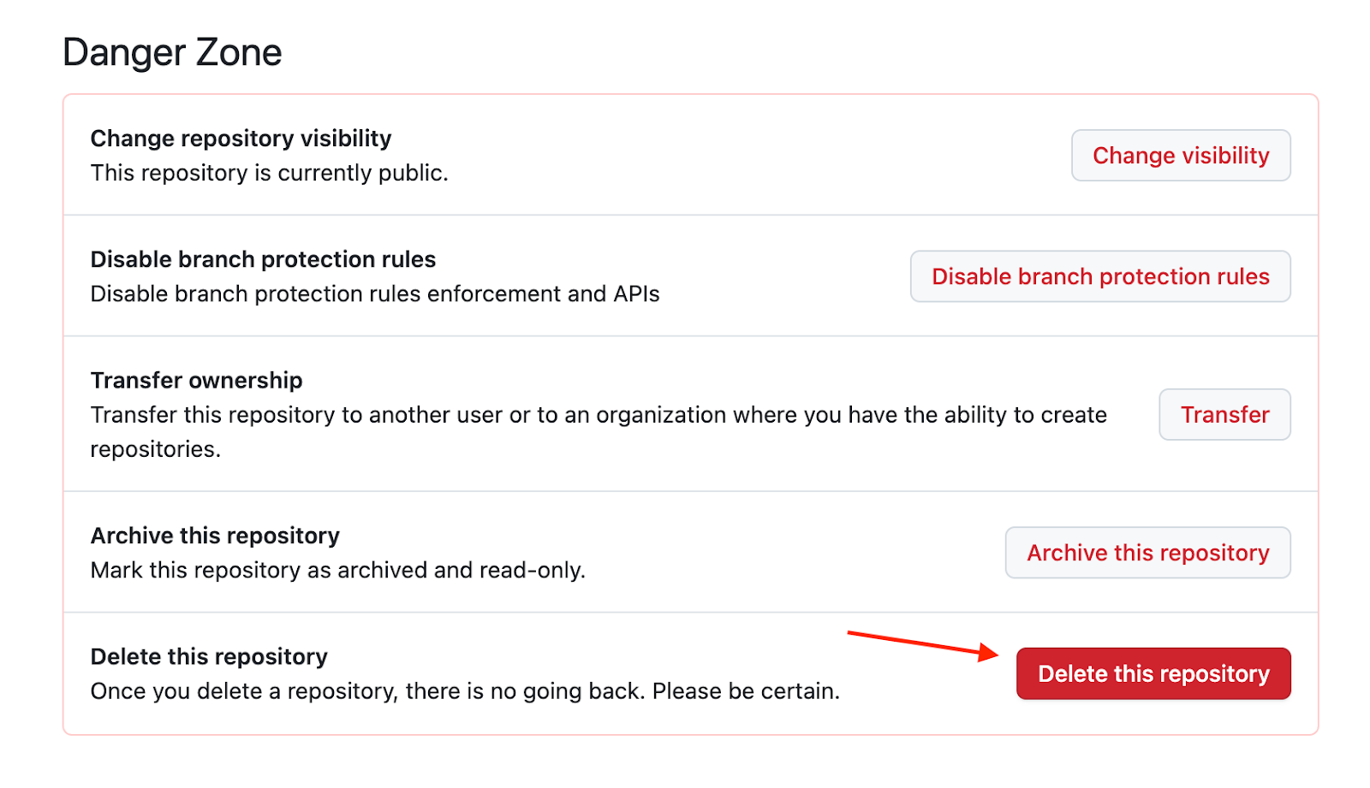Screen dimensions: 1370x788
Task: Click the bold Disable branch protection rules heading
Action: click(x=263, y=259)
